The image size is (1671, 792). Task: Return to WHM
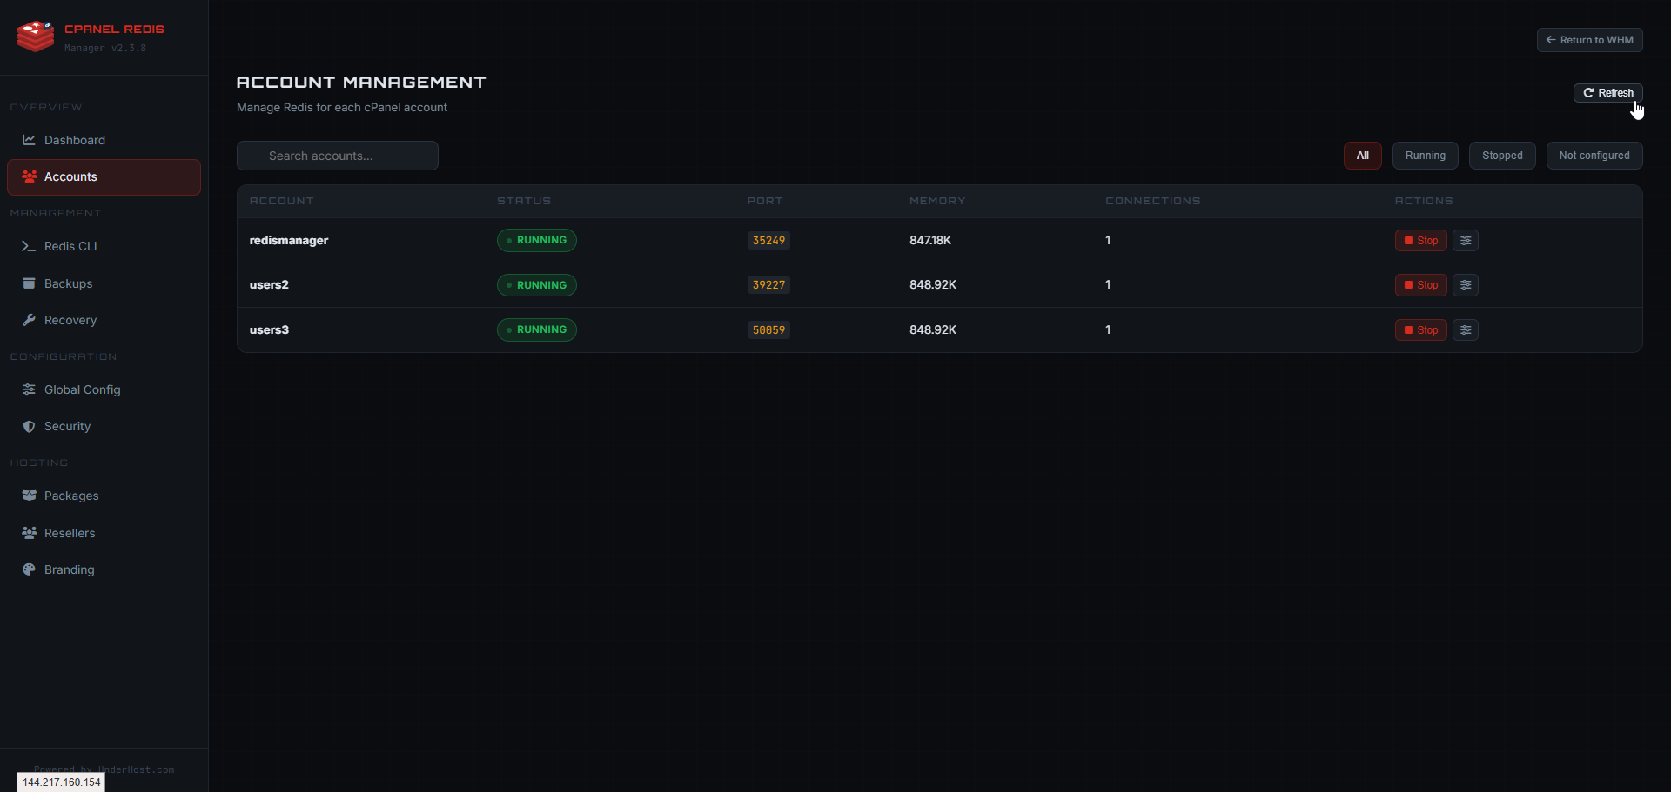pos(1590,39)
